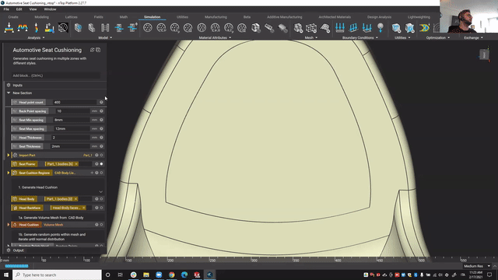498x280 pixels.
Task: Select the wireframe box mesh icon
Action: pos(311,28)
